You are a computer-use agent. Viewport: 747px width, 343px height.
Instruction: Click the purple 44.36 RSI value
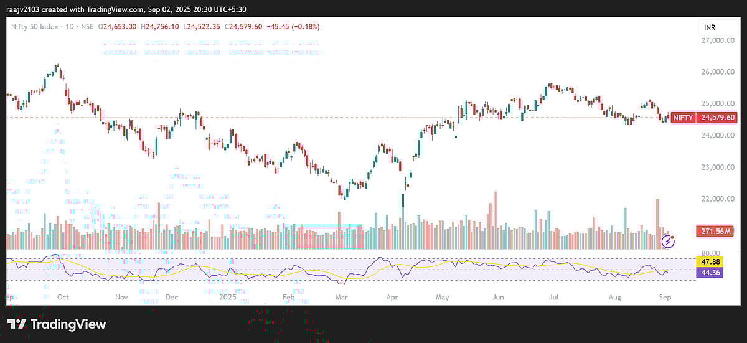click(x=709, y=273)
